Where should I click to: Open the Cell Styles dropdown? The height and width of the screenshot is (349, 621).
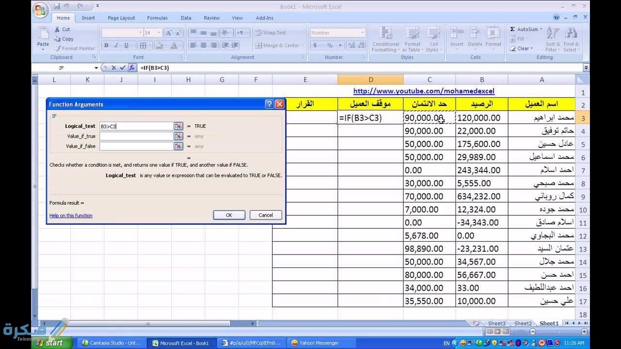click(x=434, y=41)
